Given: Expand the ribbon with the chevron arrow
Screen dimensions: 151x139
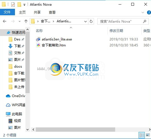Looking at the screenshot, I should [x=143, y=12].
